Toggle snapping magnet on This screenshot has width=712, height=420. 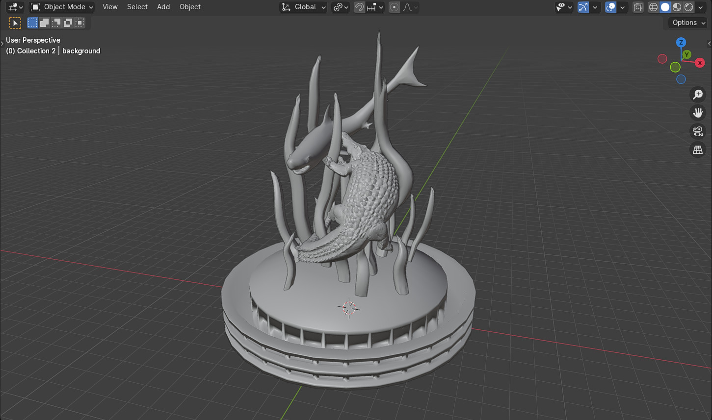click(x=360, y=7)
